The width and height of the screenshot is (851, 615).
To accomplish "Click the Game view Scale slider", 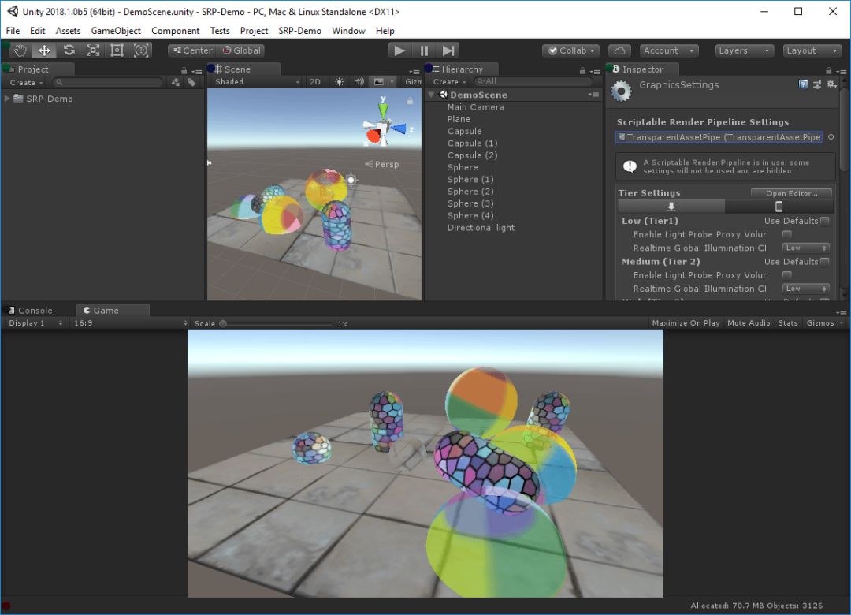I will pos(277,323).
